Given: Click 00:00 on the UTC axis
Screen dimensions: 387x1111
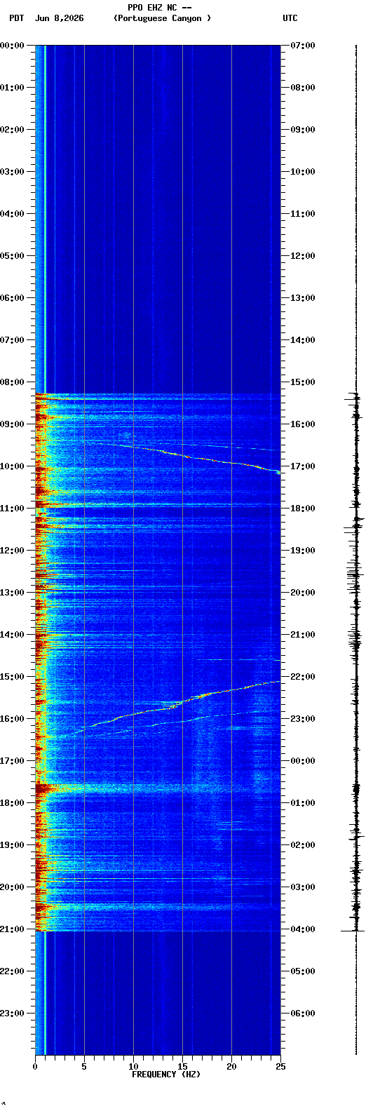Looking at the screenshot, I should click(x=303, y=761).
